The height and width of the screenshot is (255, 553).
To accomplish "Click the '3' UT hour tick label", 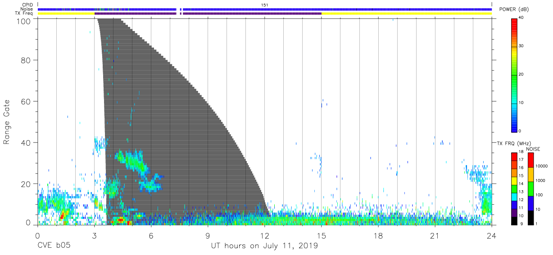I will click(x=94, y=236).
